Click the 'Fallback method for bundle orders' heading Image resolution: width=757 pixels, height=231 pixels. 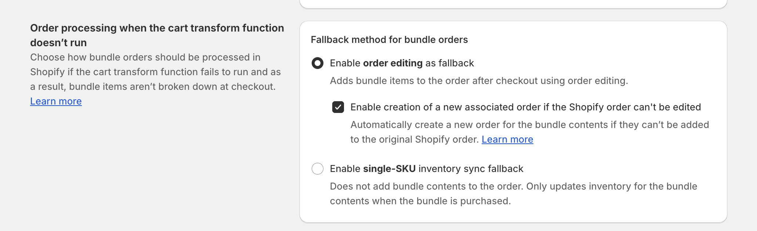389,40
